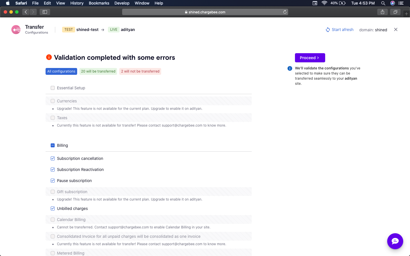Open the chat support bubble
Image resolution: width=410 pixels, height=256 pixels.
pyautogui.click(x=395, y=241)
